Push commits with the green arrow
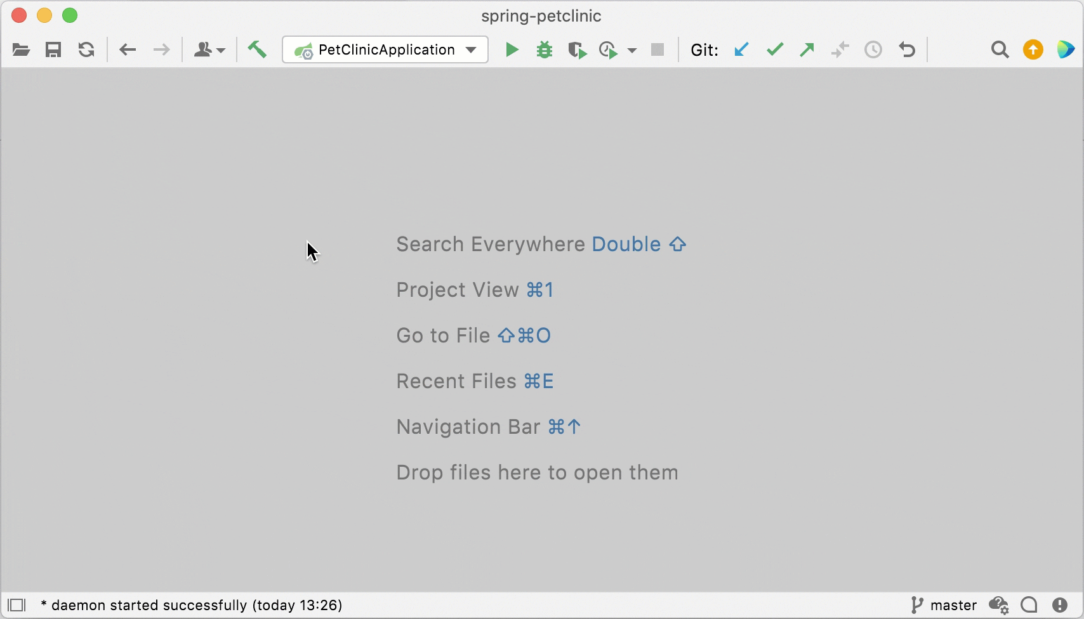This screenshot has height=619, width=1084. [807, 49]
